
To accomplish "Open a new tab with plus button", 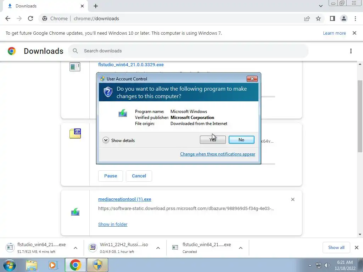I will tap(96, 6).
